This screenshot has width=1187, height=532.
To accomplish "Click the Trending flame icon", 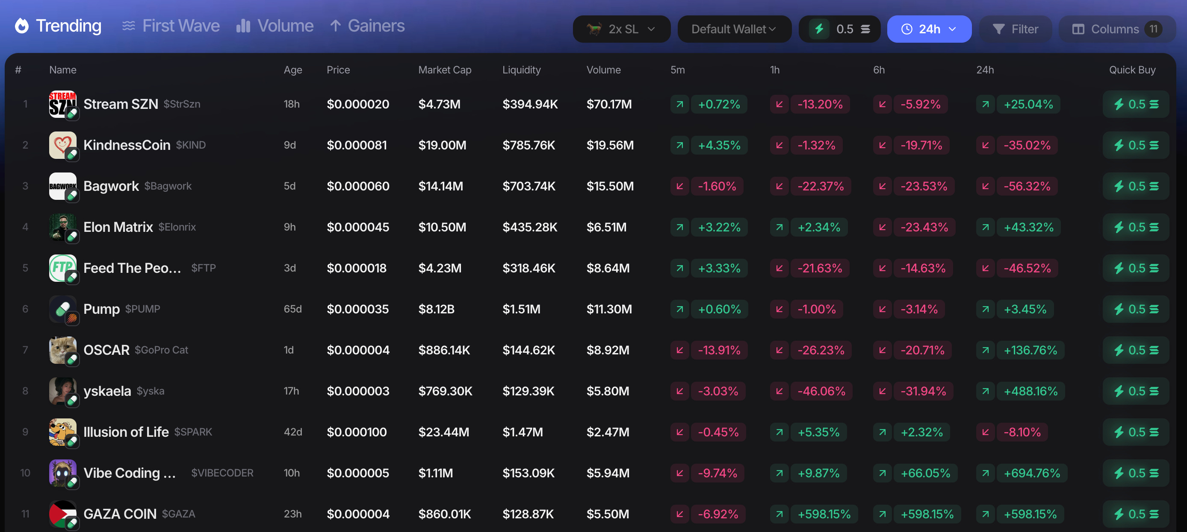I will (22, 26).
